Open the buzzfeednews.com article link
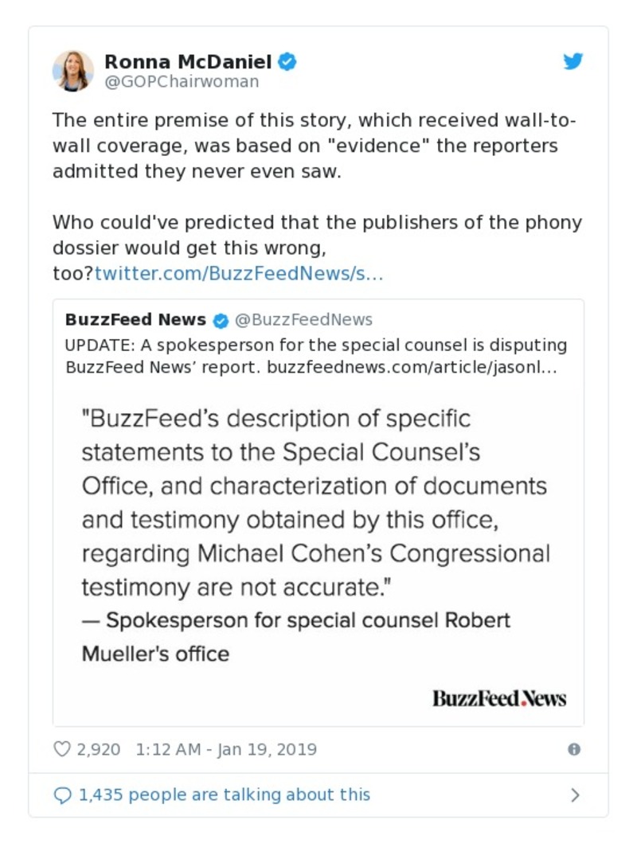Image resolution: width=637 pixels, height=855 pixels. coord(412,368)
